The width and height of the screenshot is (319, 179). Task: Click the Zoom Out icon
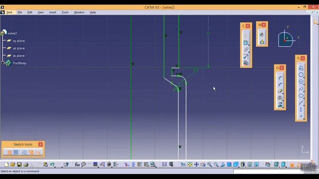point(216,165)
